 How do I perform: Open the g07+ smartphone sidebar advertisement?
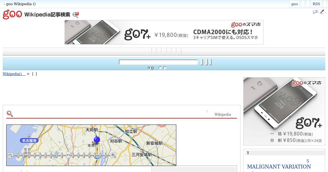click(x=284, y=111)
